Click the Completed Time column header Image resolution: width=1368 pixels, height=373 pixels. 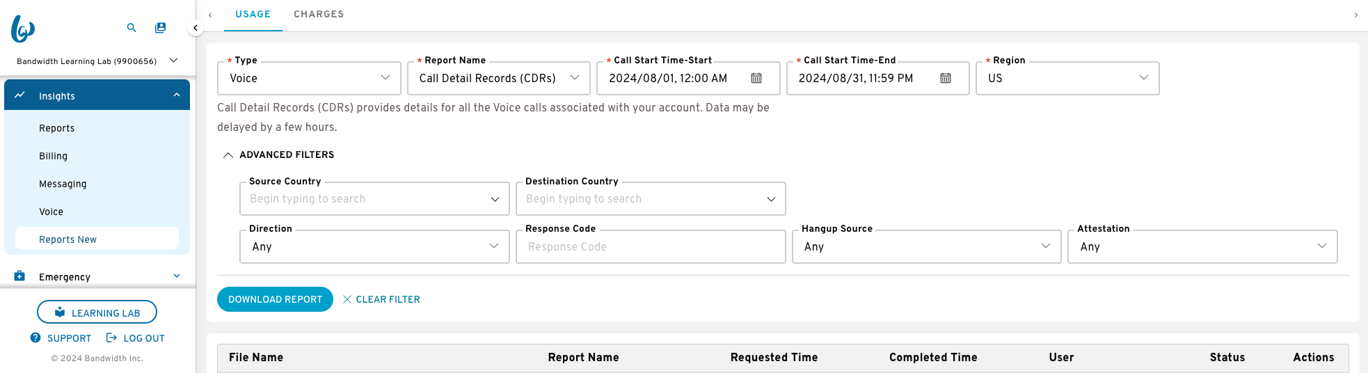(x=933, y=357)
